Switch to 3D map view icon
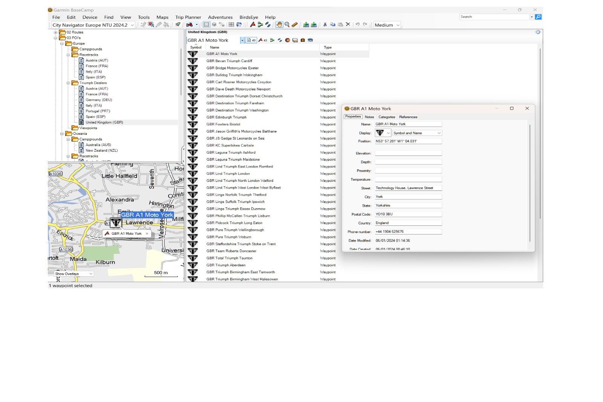 (214, 25)
